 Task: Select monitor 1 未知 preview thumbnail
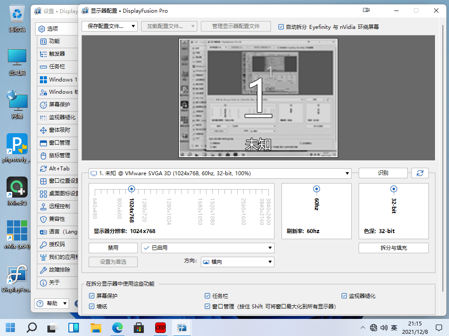(258, 98)
